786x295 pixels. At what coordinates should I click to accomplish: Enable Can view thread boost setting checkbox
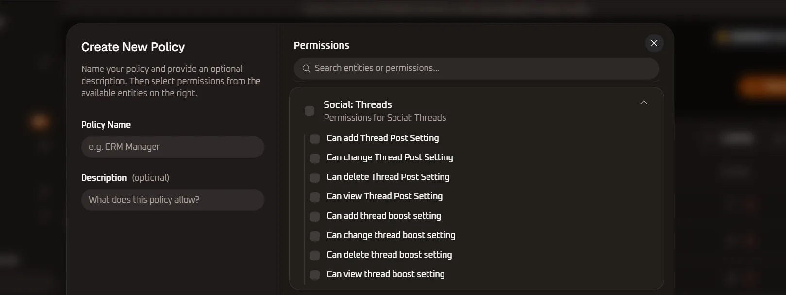click(x=315, y=275)
